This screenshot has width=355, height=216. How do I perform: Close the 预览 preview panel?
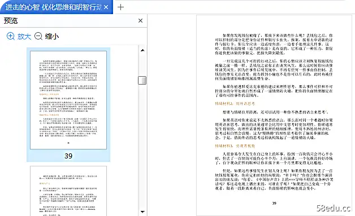click(140, 20)
